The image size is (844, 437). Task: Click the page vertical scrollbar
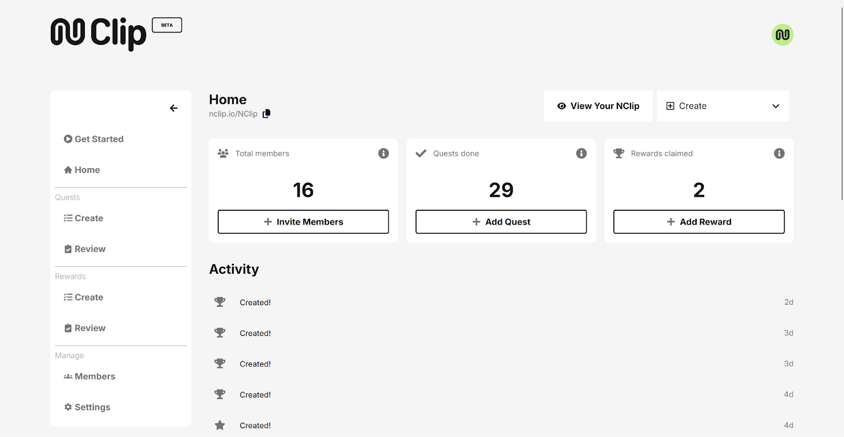(842, 104)
